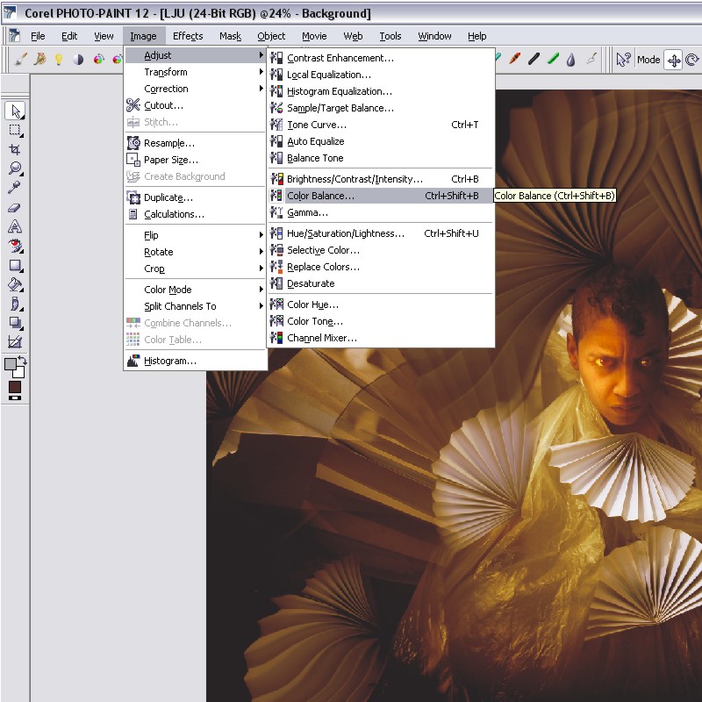This screenshot has width=702, height=702.
Task: Open the Help menu
Action: pos(476,36)
